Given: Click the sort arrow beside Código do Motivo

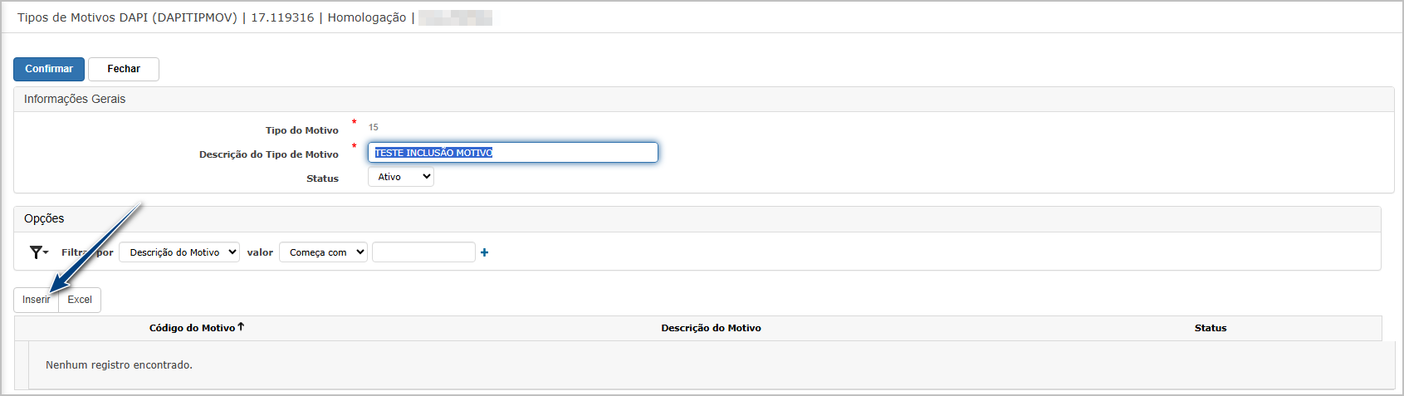Looking at the screenshot, I should [x=241, y=327].
